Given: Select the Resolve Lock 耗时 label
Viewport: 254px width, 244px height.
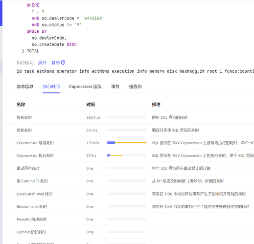Looking at the screenshot, I should point(32,206).
